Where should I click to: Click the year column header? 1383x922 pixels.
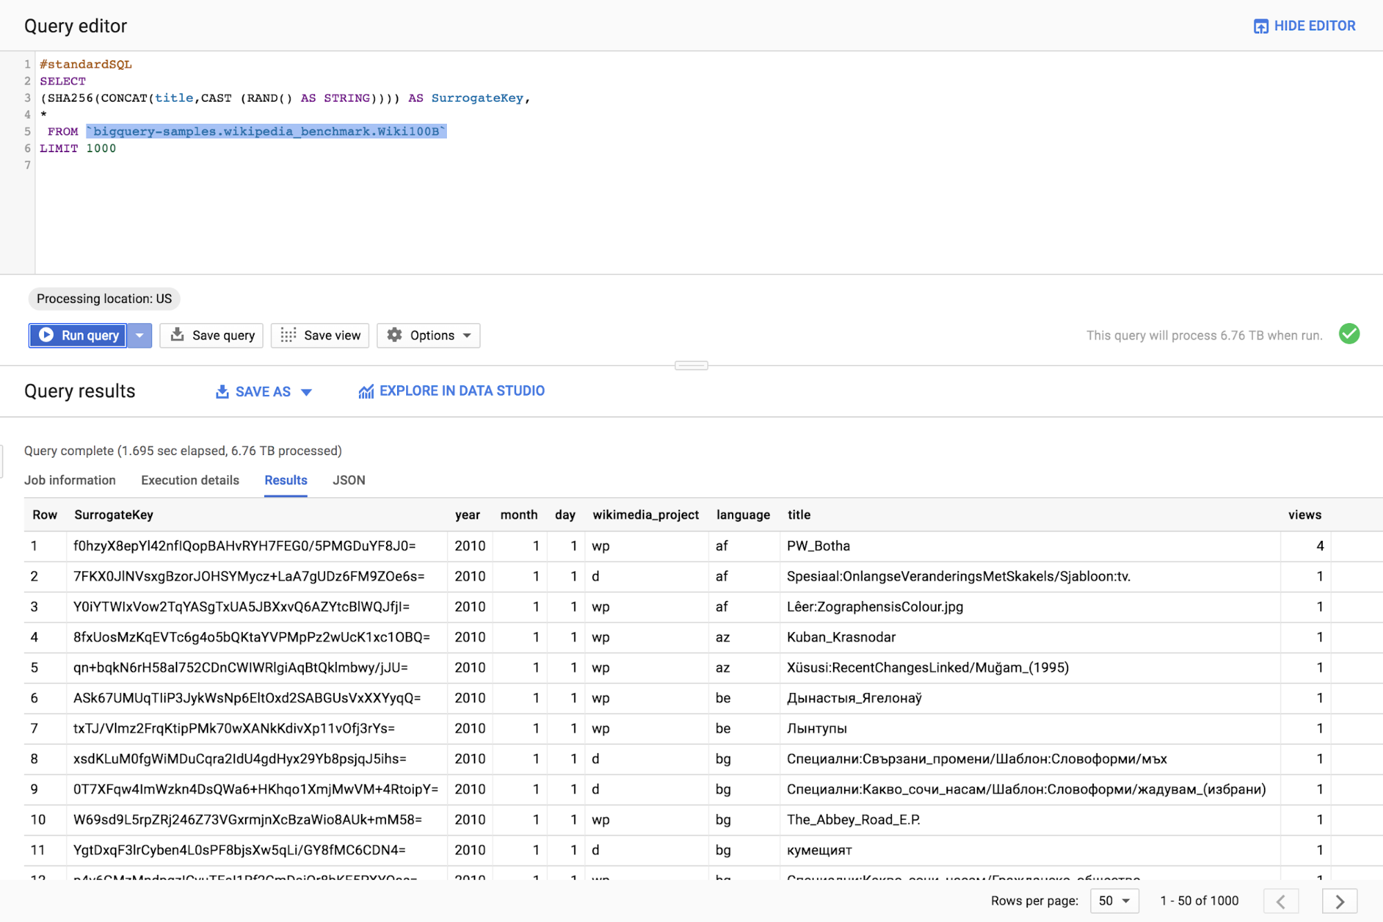pyautogui.click(x=468, y=515)
